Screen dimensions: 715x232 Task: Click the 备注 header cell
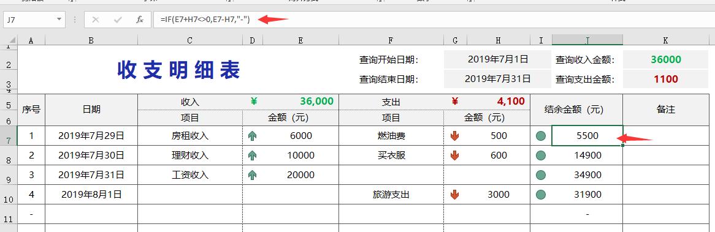coord(666,110)
